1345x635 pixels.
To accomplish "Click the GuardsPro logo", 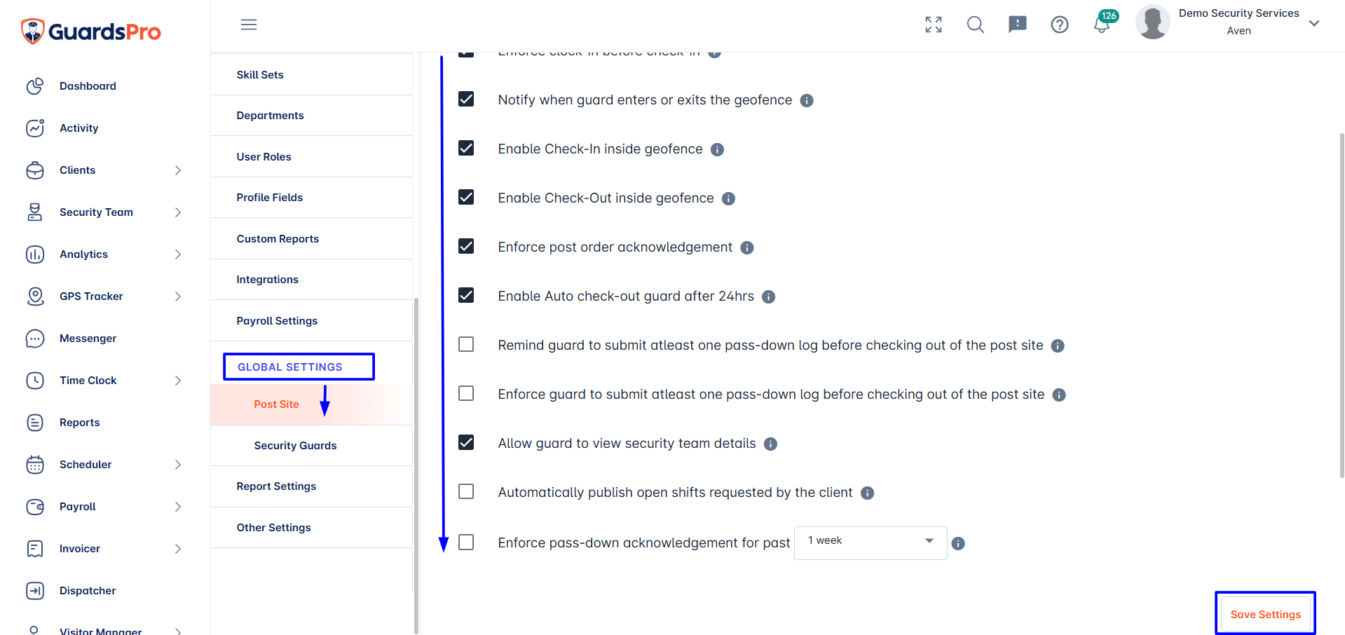I will click(x=91, y=32).
